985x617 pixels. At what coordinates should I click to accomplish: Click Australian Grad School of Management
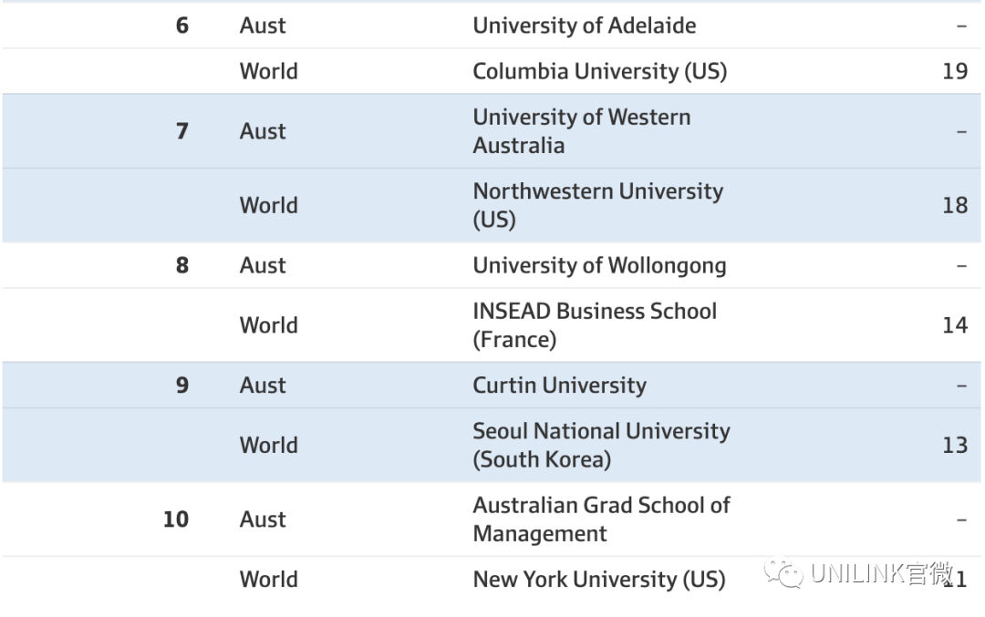601,519
